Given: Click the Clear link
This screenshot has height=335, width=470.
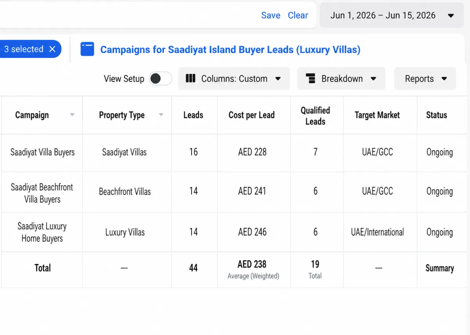Looking at the screenshot, I should pyautogui.click(x=298, y=15).
